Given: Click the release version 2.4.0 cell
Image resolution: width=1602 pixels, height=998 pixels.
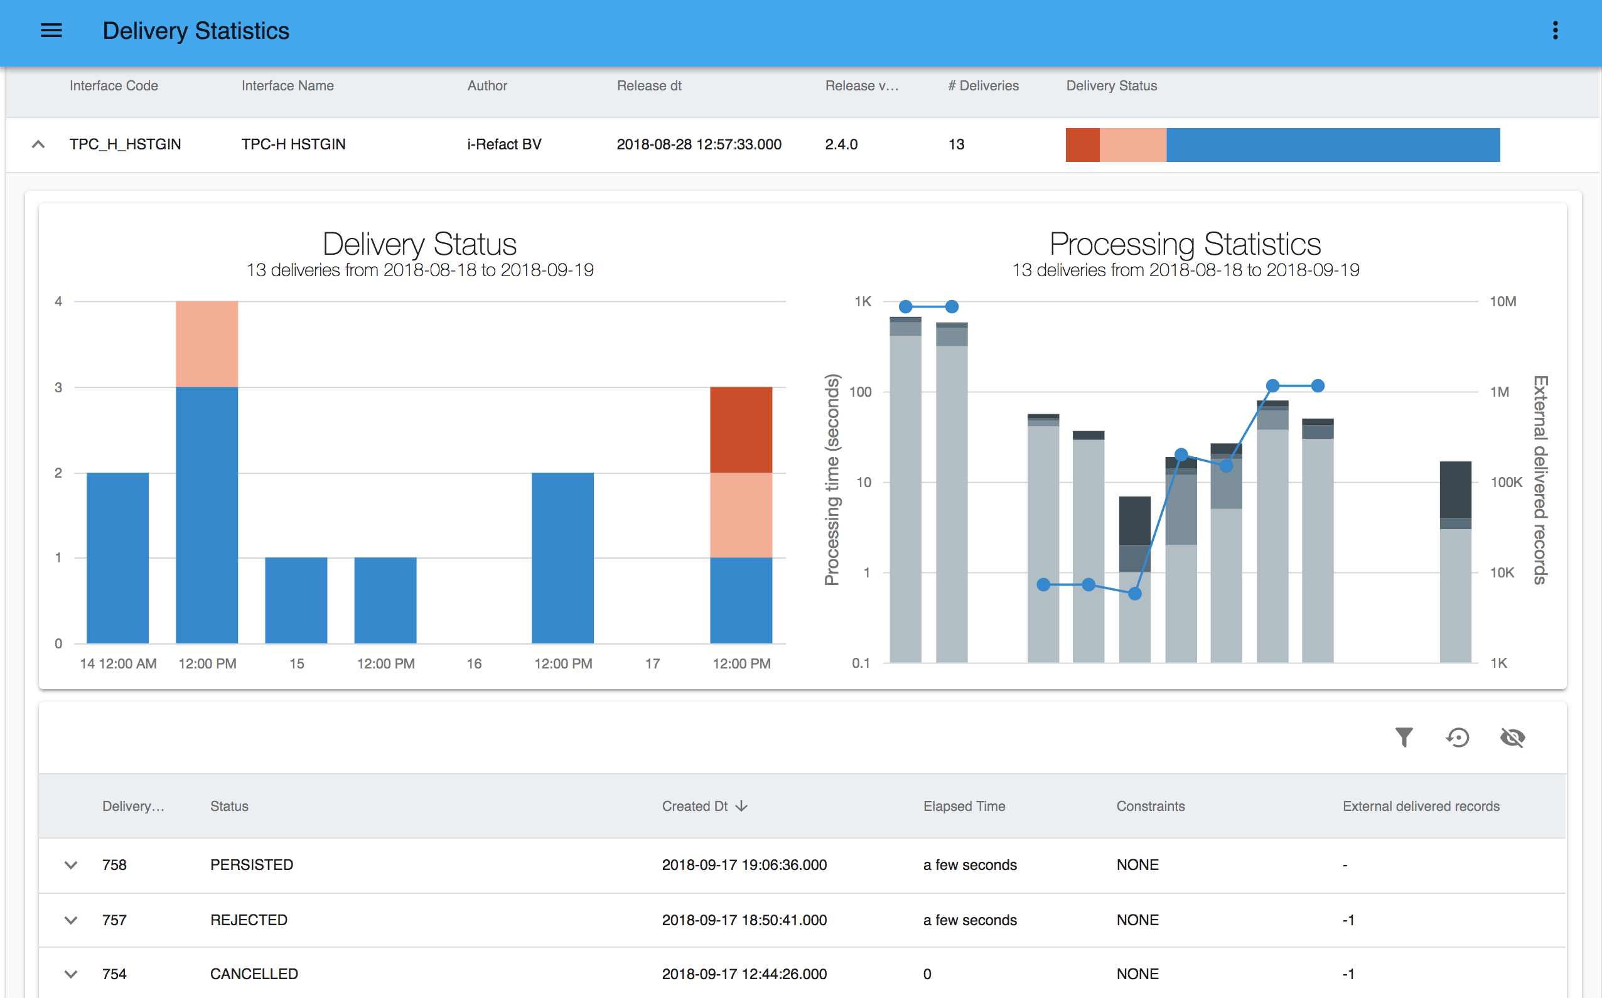Looking at the screenshot, I should pyautogui.click(x=841, y=144).
